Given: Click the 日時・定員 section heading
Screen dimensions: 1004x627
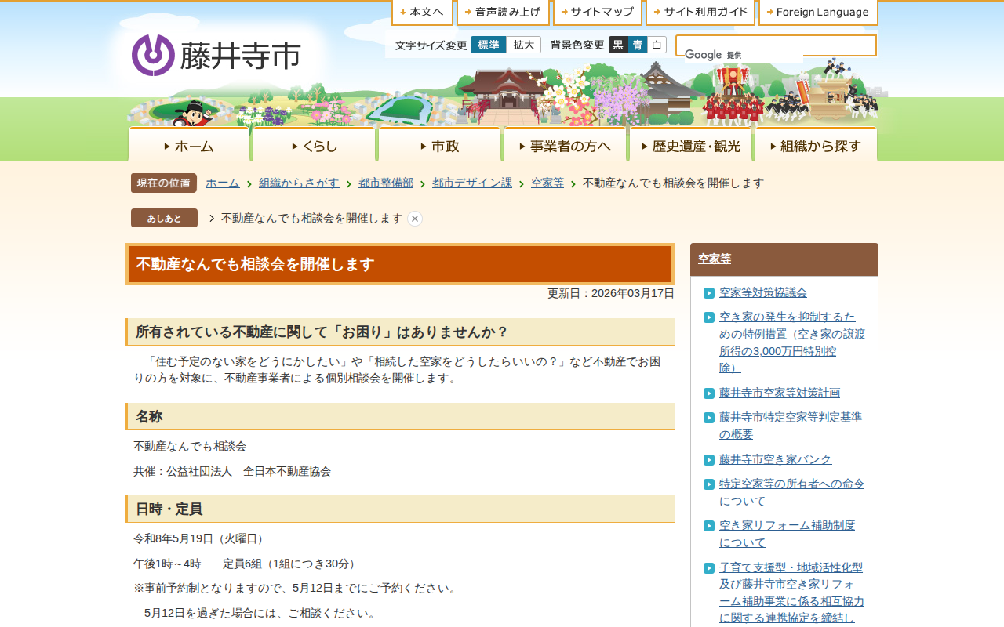Looking at the screenshot, I should pos(400,509).
